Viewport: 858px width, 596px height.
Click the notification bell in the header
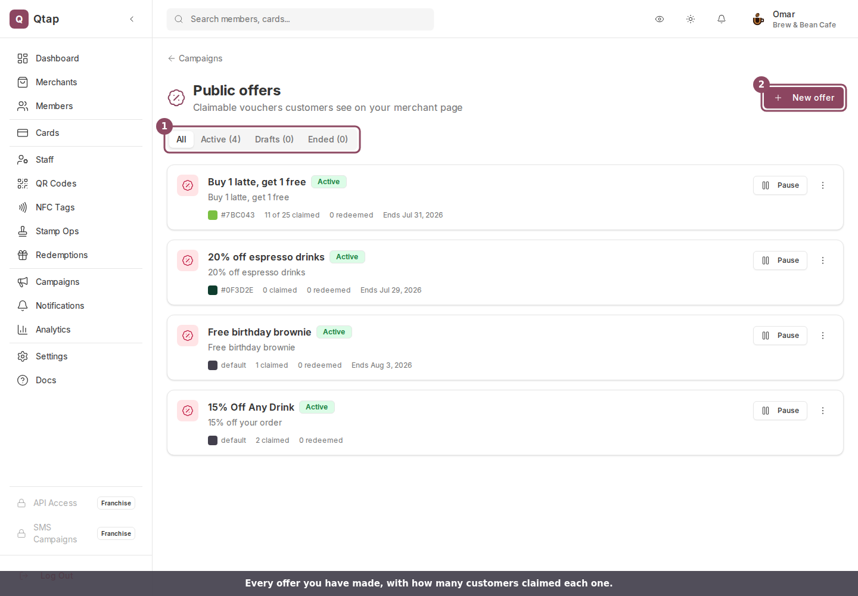click(x=722, y=19)
